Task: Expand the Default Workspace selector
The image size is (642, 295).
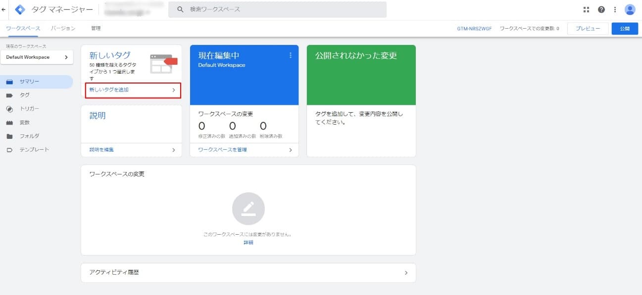Action: 37,57
